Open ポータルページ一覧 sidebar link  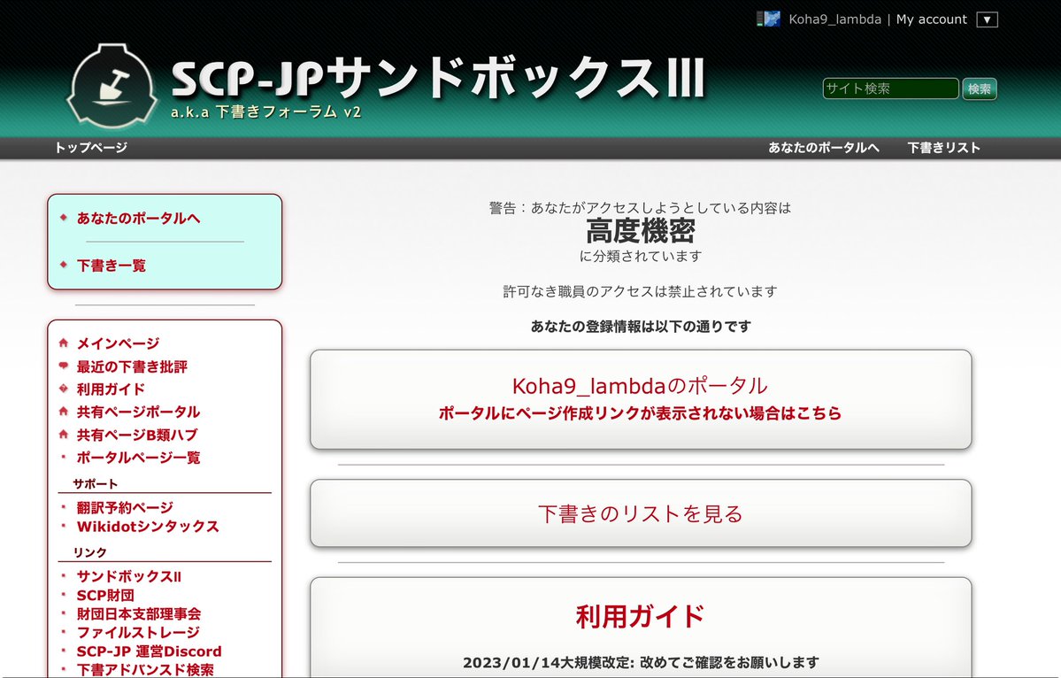click(x=138, y=458)
